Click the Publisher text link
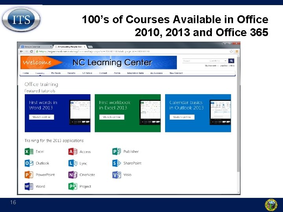The image size is (283, 212). 131,152
